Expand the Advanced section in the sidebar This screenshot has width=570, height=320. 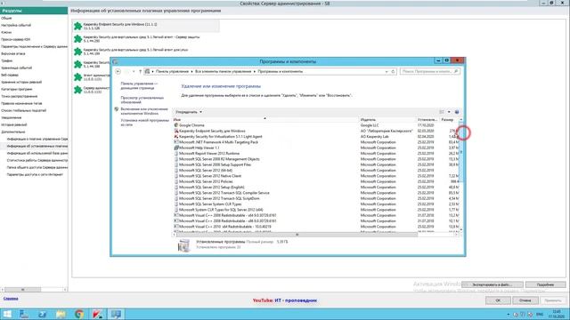pyautogui.click(x=13, y=132)
